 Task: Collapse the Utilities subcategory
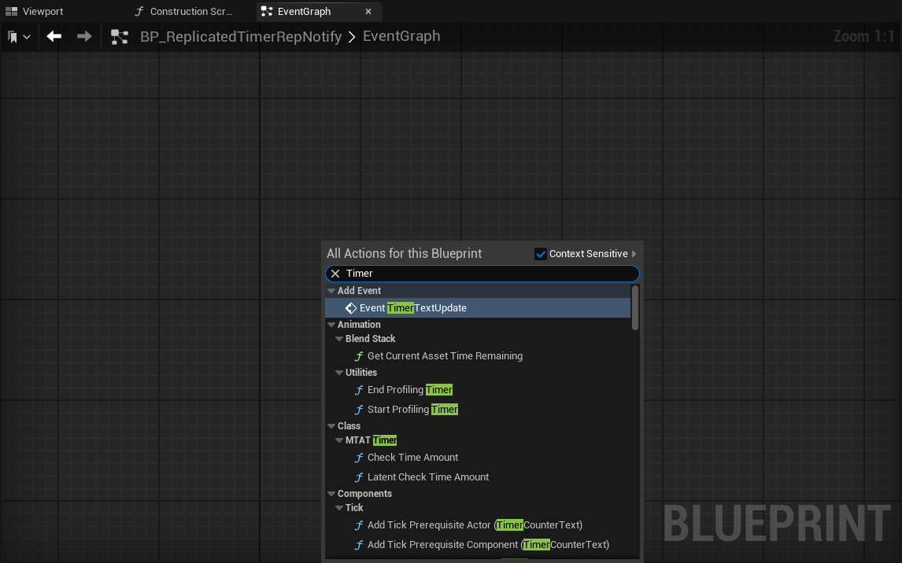click(339, 373)
